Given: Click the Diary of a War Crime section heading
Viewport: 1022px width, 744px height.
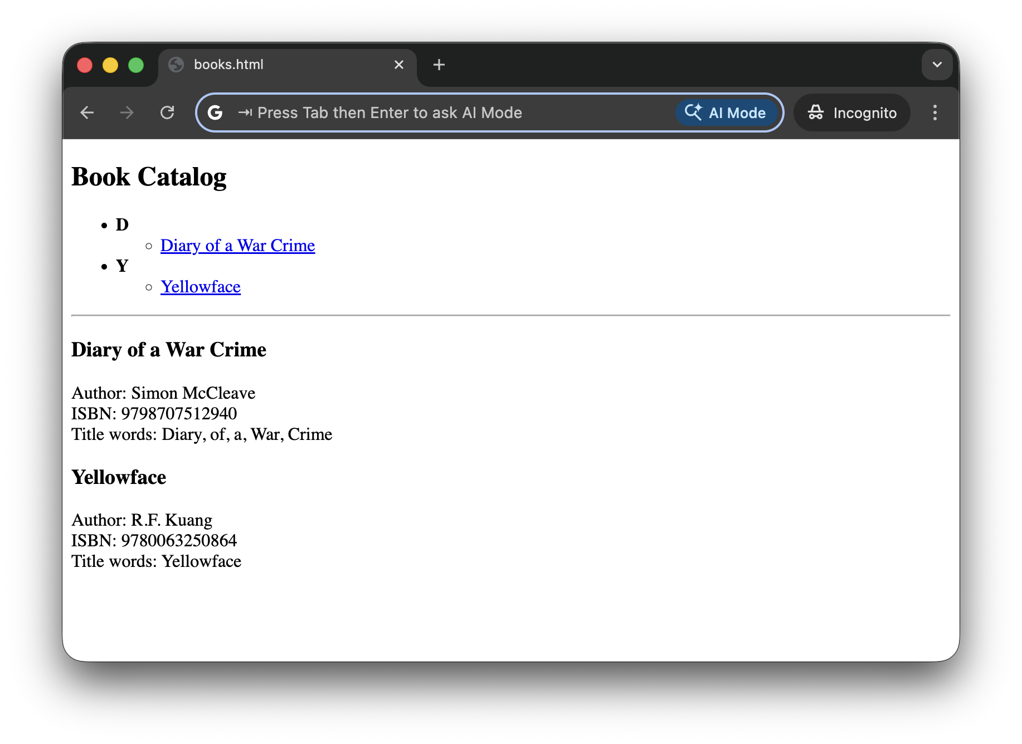Looking at the screenshot, I should point(169,350).
